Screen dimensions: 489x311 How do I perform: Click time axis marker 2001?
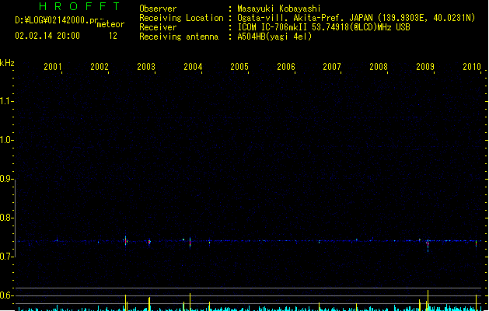(x=53, y=66)
